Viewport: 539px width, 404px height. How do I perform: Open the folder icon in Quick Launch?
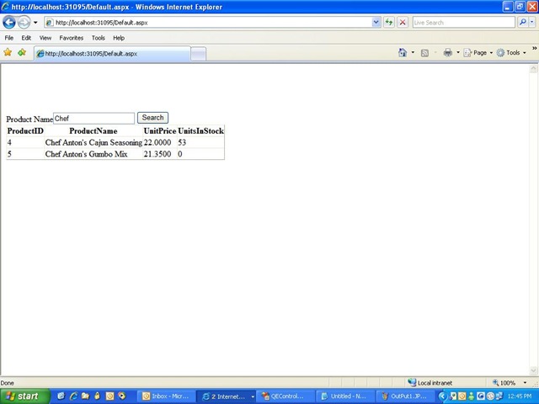(x=85, y=396)
